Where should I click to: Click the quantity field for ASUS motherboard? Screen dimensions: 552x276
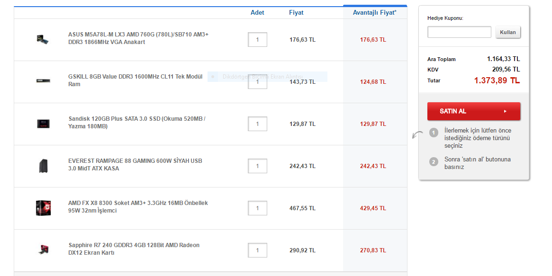pyautogui.click(x=257, y=39)
